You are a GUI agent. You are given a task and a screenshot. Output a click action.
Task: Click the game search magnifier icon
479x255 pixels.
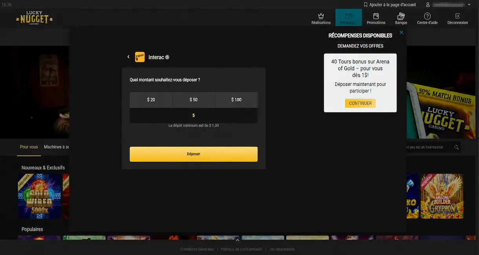[457, 147]
